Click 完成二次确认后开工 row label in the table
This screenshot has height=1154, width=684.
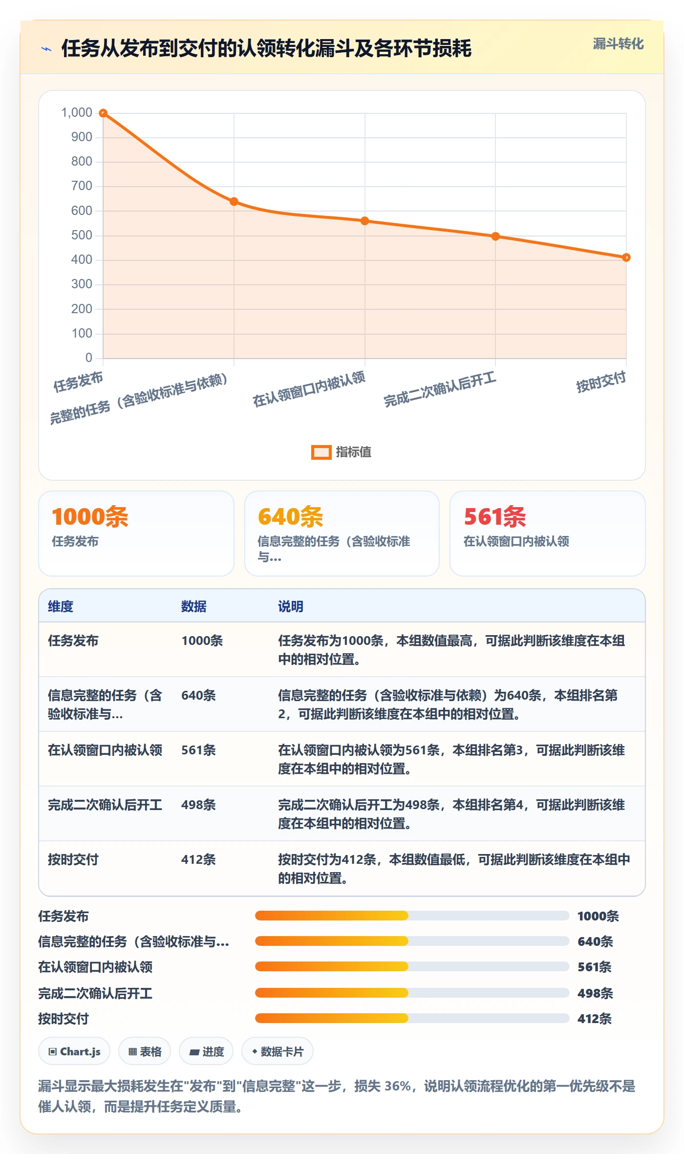point(105,805)
